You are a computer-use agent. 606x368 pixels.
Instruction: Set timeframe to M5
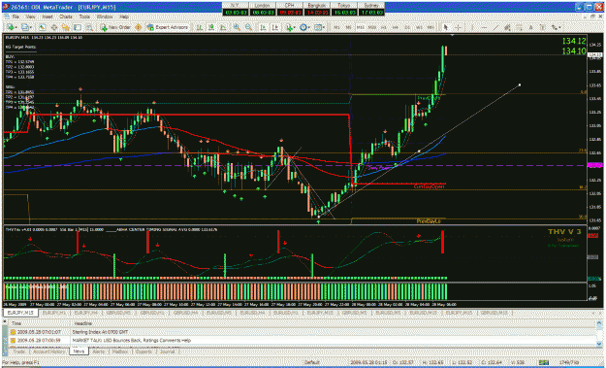pyautogui.click(x=348, y=27)
